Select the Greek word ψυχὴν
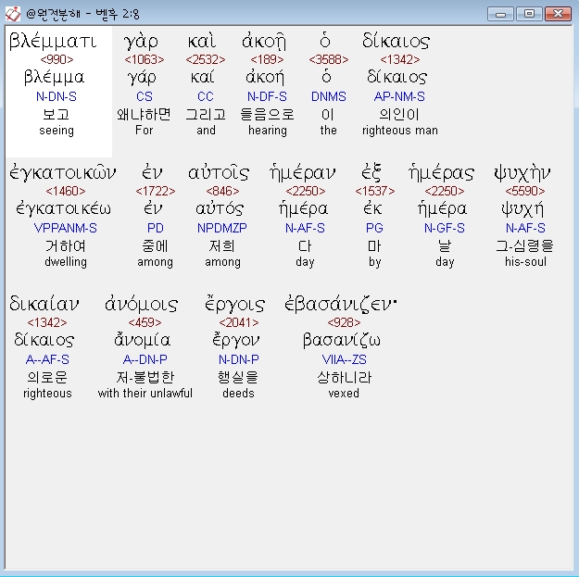 (x=522, y=173)
